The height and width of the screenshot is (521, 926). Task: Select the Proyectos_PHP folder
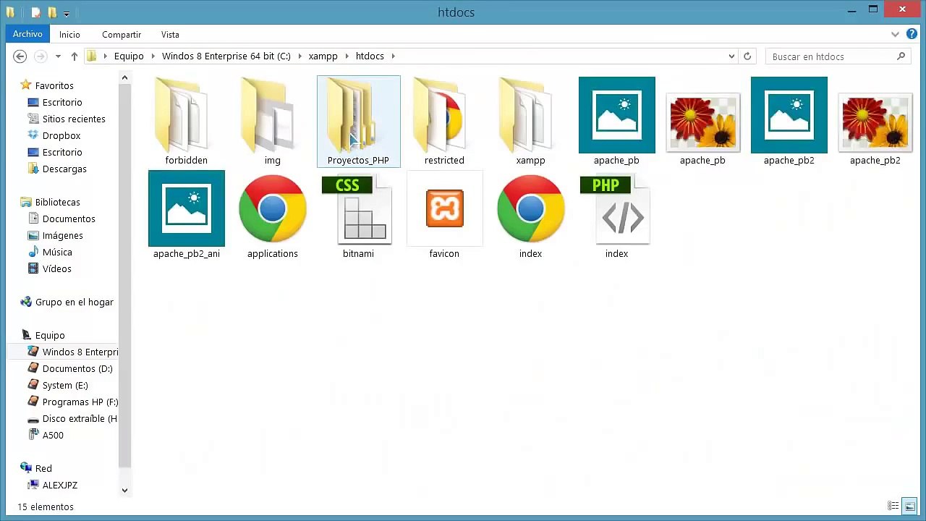click(358, 122)
